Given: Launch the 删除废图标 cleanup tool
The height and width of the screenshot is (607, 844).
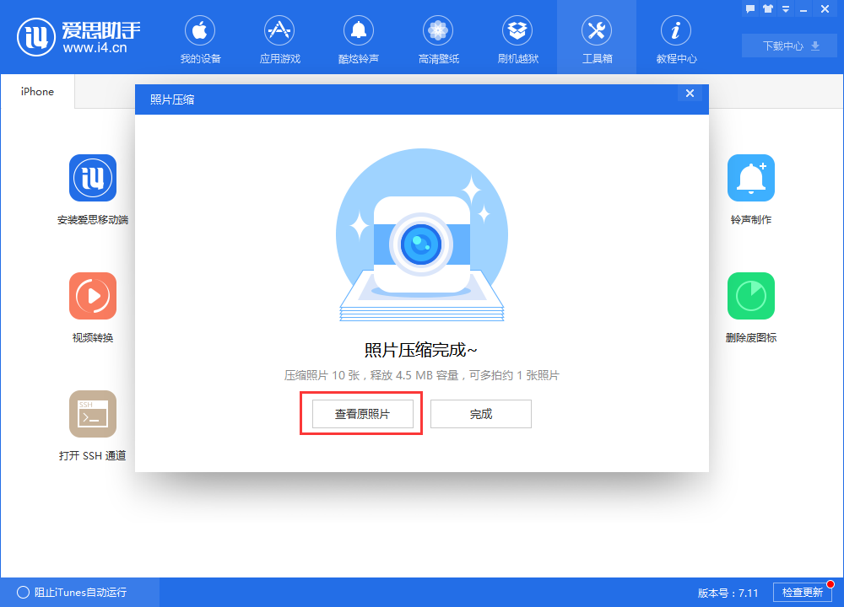Looking at the screenshot, I should (750, 305).
